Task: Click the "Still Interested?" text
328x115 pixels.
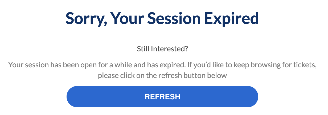Action: click(x=162, y=49)
